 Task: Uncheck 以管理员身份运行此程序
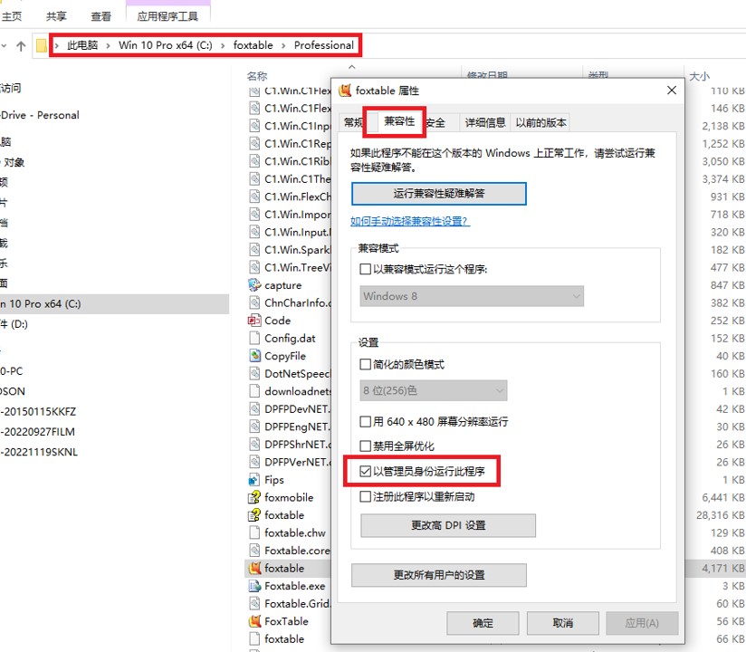coord(366,471)
